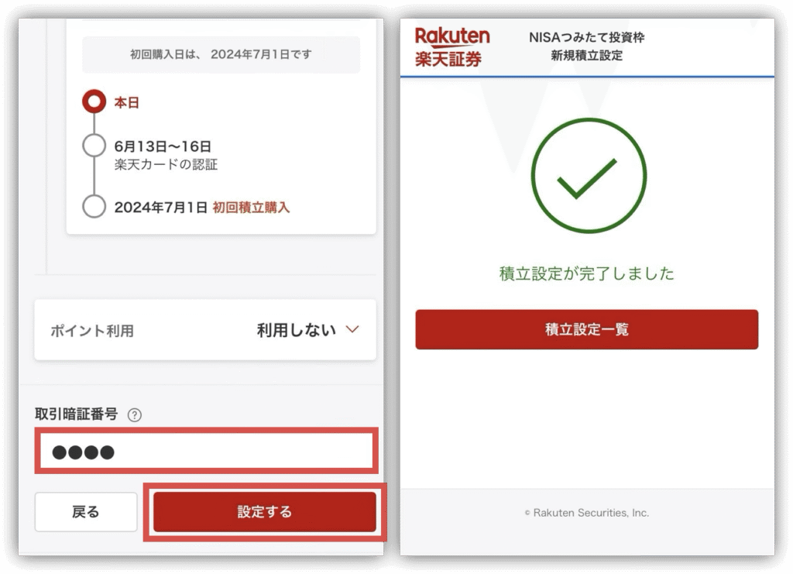Select the 6月13日〜16日 timeline circle
This screenshot has width=793, height=574.
(94, 146)
